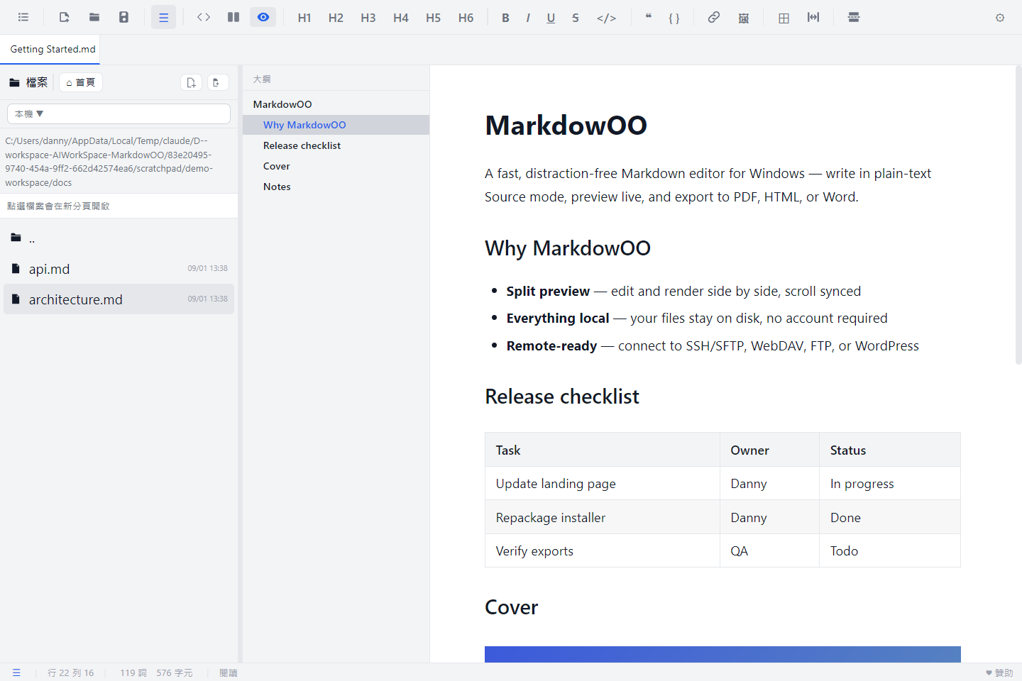Toggle strikethrough formatting

tap(576, 18)
